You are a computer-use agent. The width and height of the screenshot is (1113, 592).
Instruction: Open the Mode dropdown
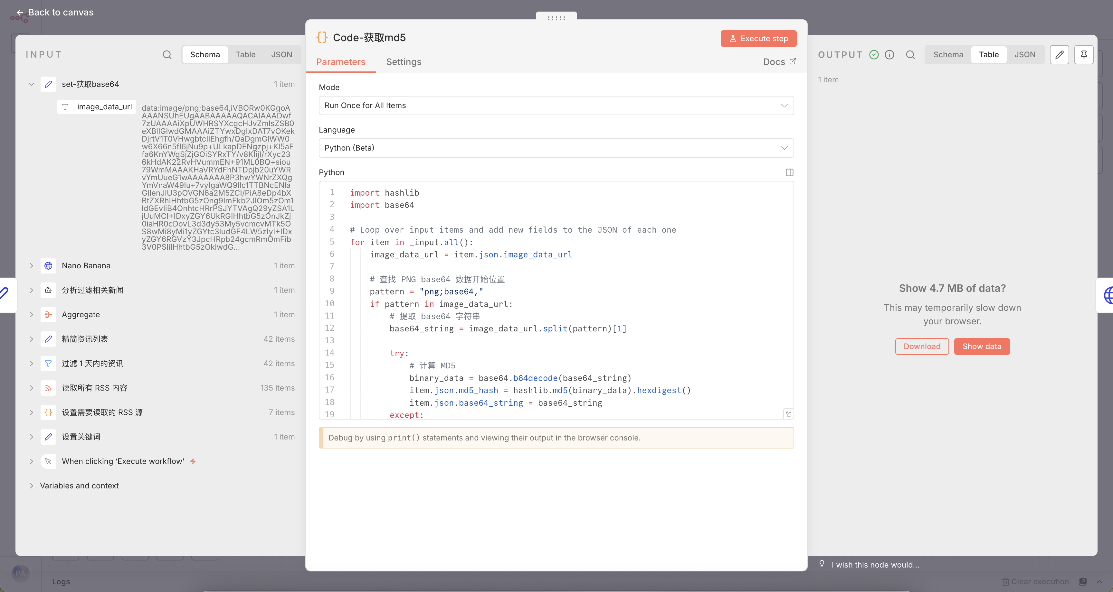tap(556, 106)
